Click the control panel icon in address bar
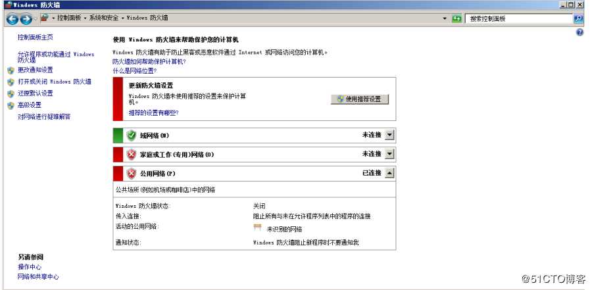The width and height of the screenshot is (592, 290). click(x=44, y=18)
